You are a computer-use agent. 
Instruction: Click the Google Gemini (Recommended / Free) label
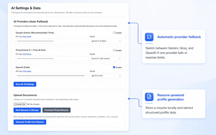pyautogui.click(x=35, y=33)
